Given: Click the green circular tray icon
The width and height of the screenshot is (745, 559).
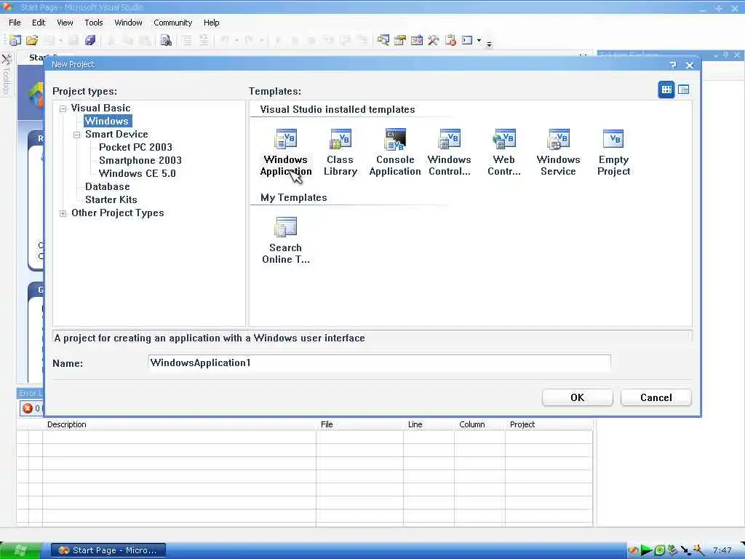Looking at the screenshot, I should (x=660, y=550).
